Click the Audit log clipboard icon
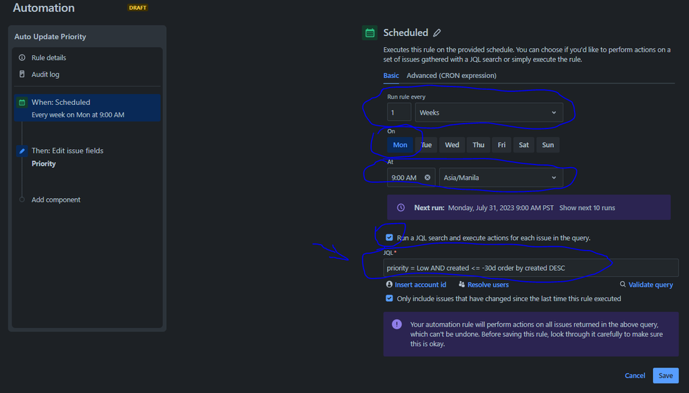This screenshot has height=393, width=689. pyautogui.click(x=22, y=75)
